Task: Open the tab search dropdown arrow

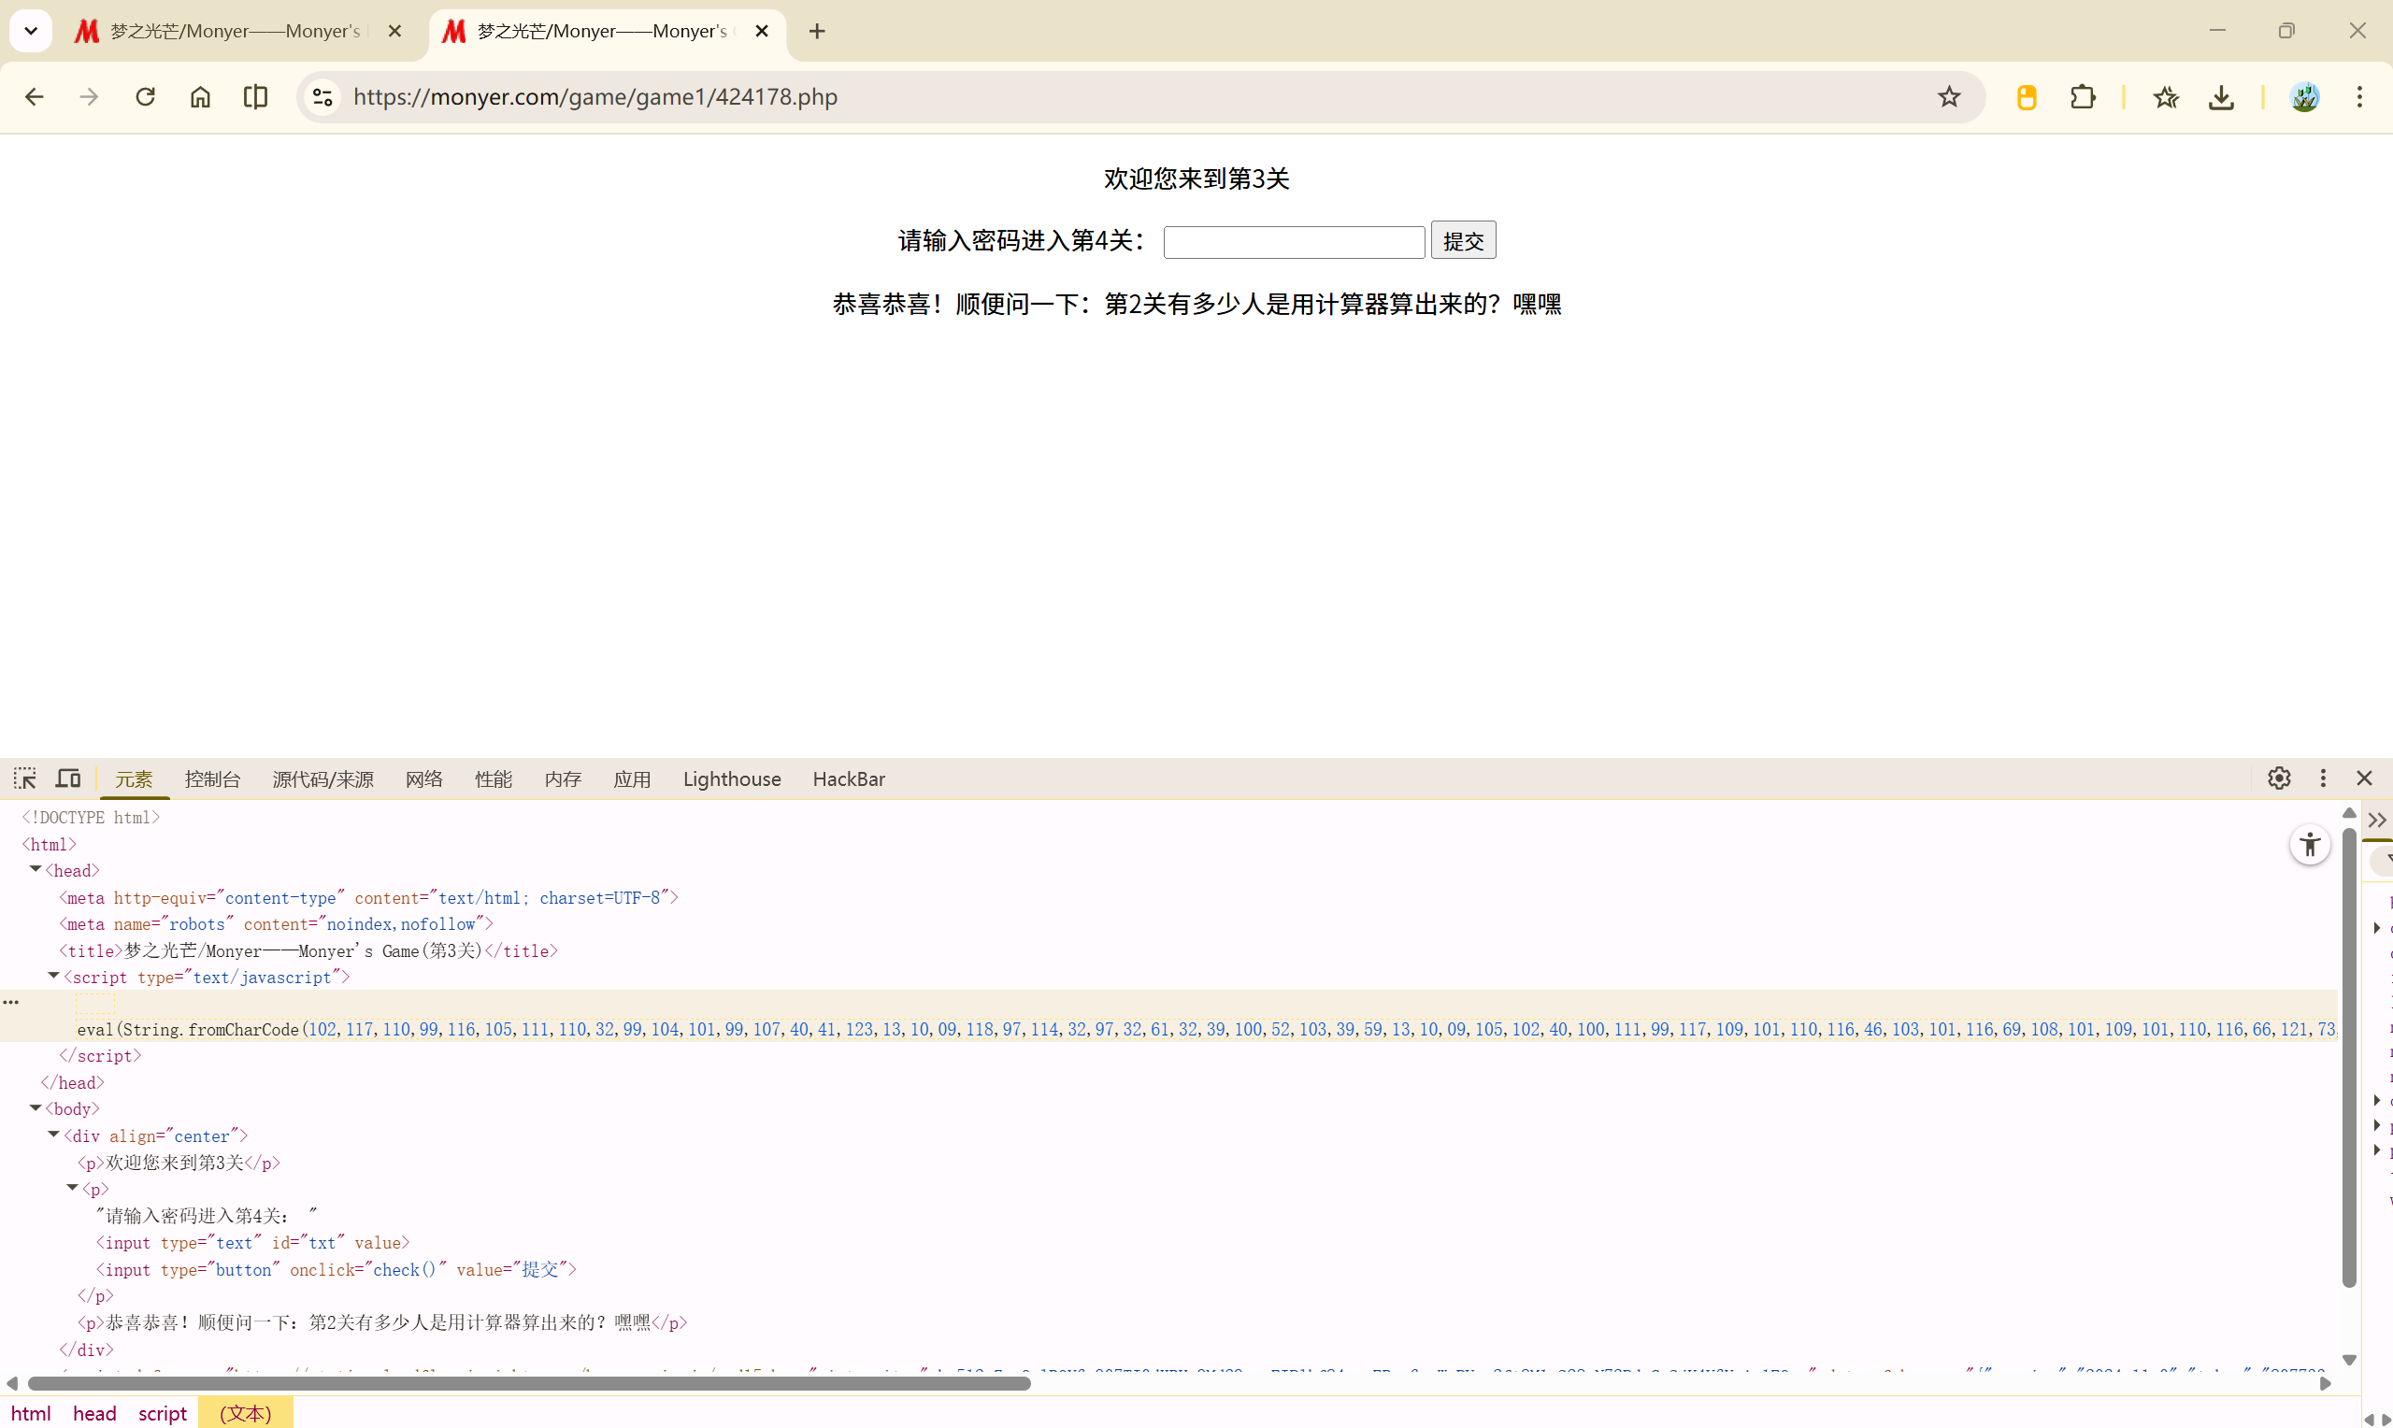Action: coord(31,31)
